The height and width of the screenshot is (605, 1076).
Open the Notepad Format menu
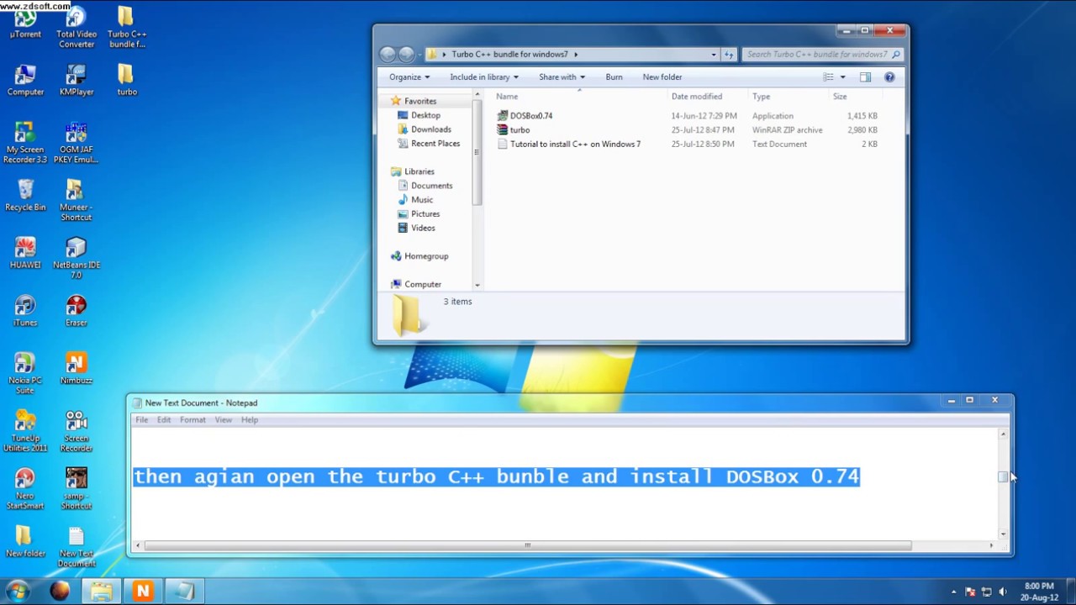click(x=193, y=420)
